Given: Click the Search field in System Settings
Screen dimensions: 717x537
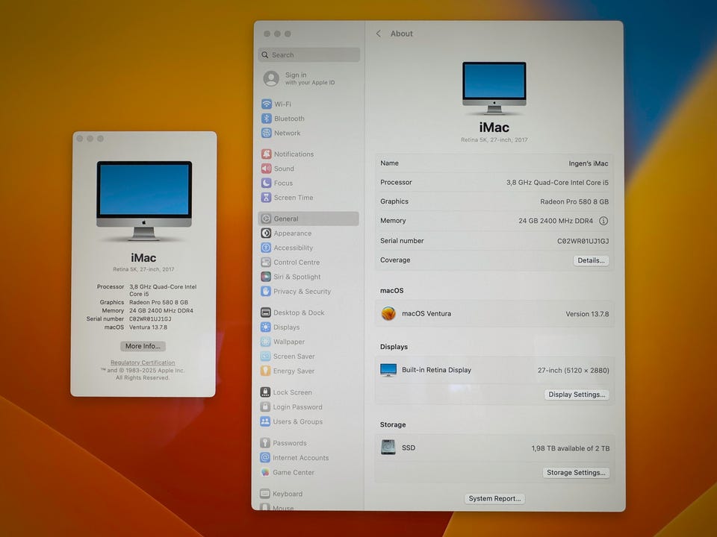Looking at the screenshot, I should click(x=309, y=54).
